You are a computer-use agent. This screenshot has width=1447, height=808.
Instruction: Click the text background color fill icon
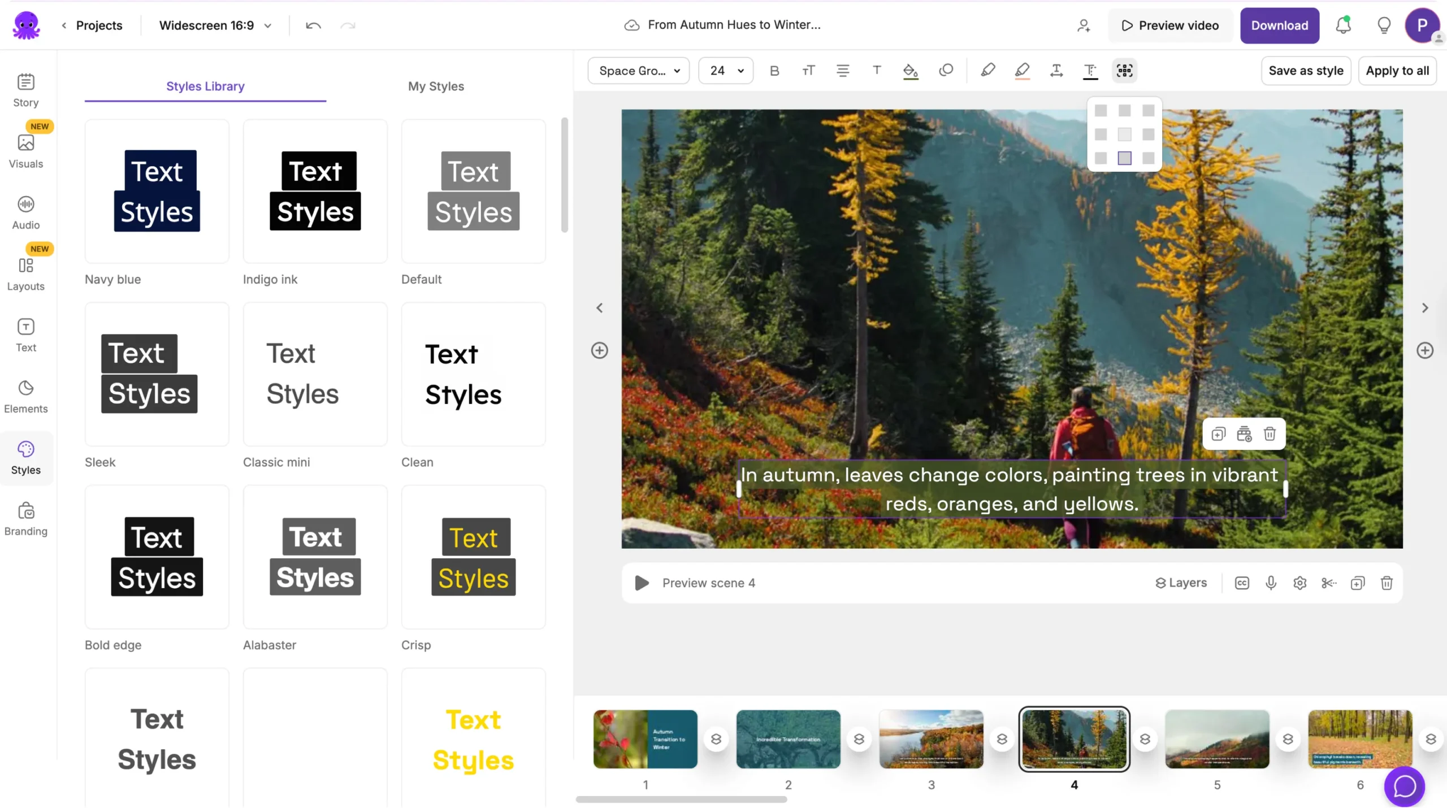pos(910,71)
